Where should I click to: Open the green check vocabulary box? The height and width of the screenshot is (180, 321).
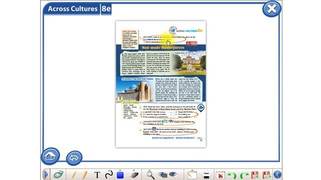click(130, 110)
